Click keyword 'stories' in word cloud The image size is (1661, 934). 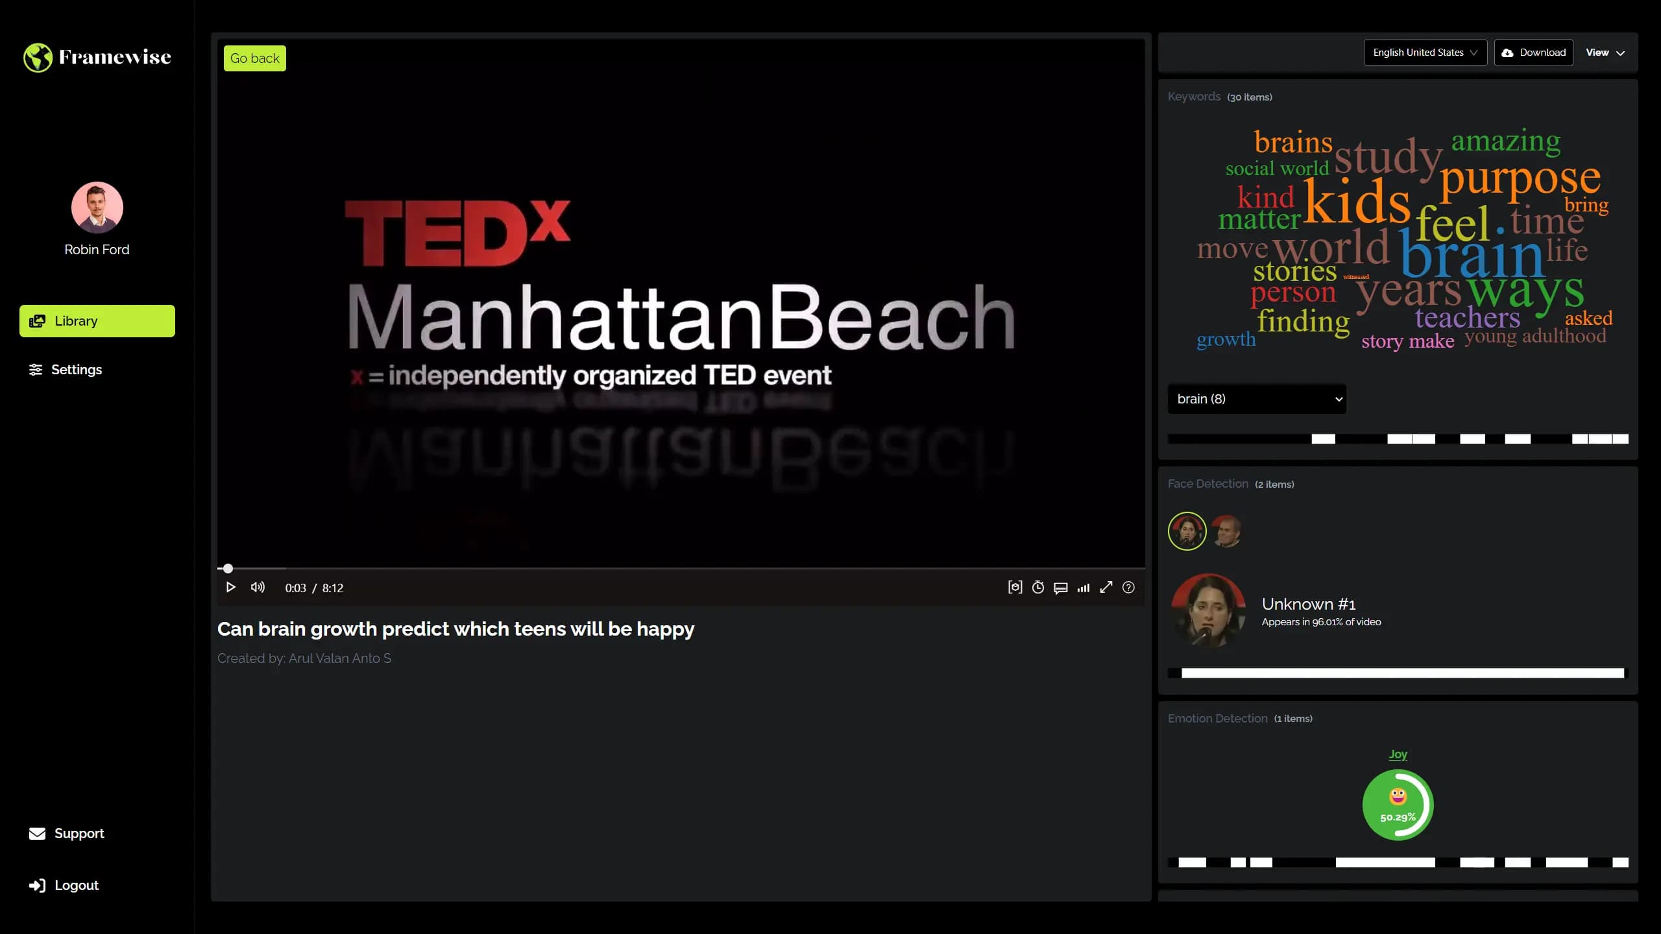[x=1294, y=270]
